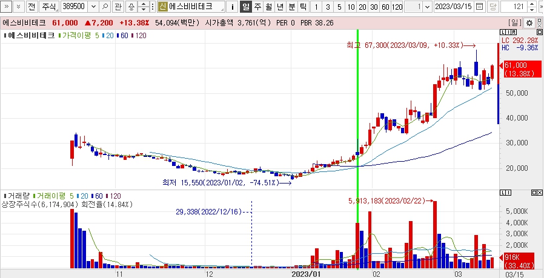Click the 당 button beside calendar
This screenshot has height=278, width=544.
493,6
